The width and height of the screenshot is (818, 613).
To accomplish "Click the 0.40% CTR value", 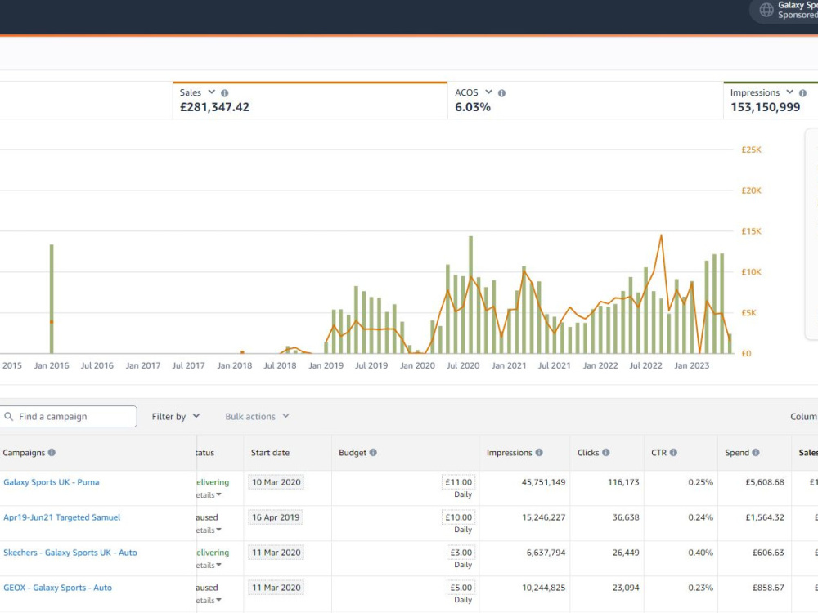I will pyautogui.click(x=701, y=553).
